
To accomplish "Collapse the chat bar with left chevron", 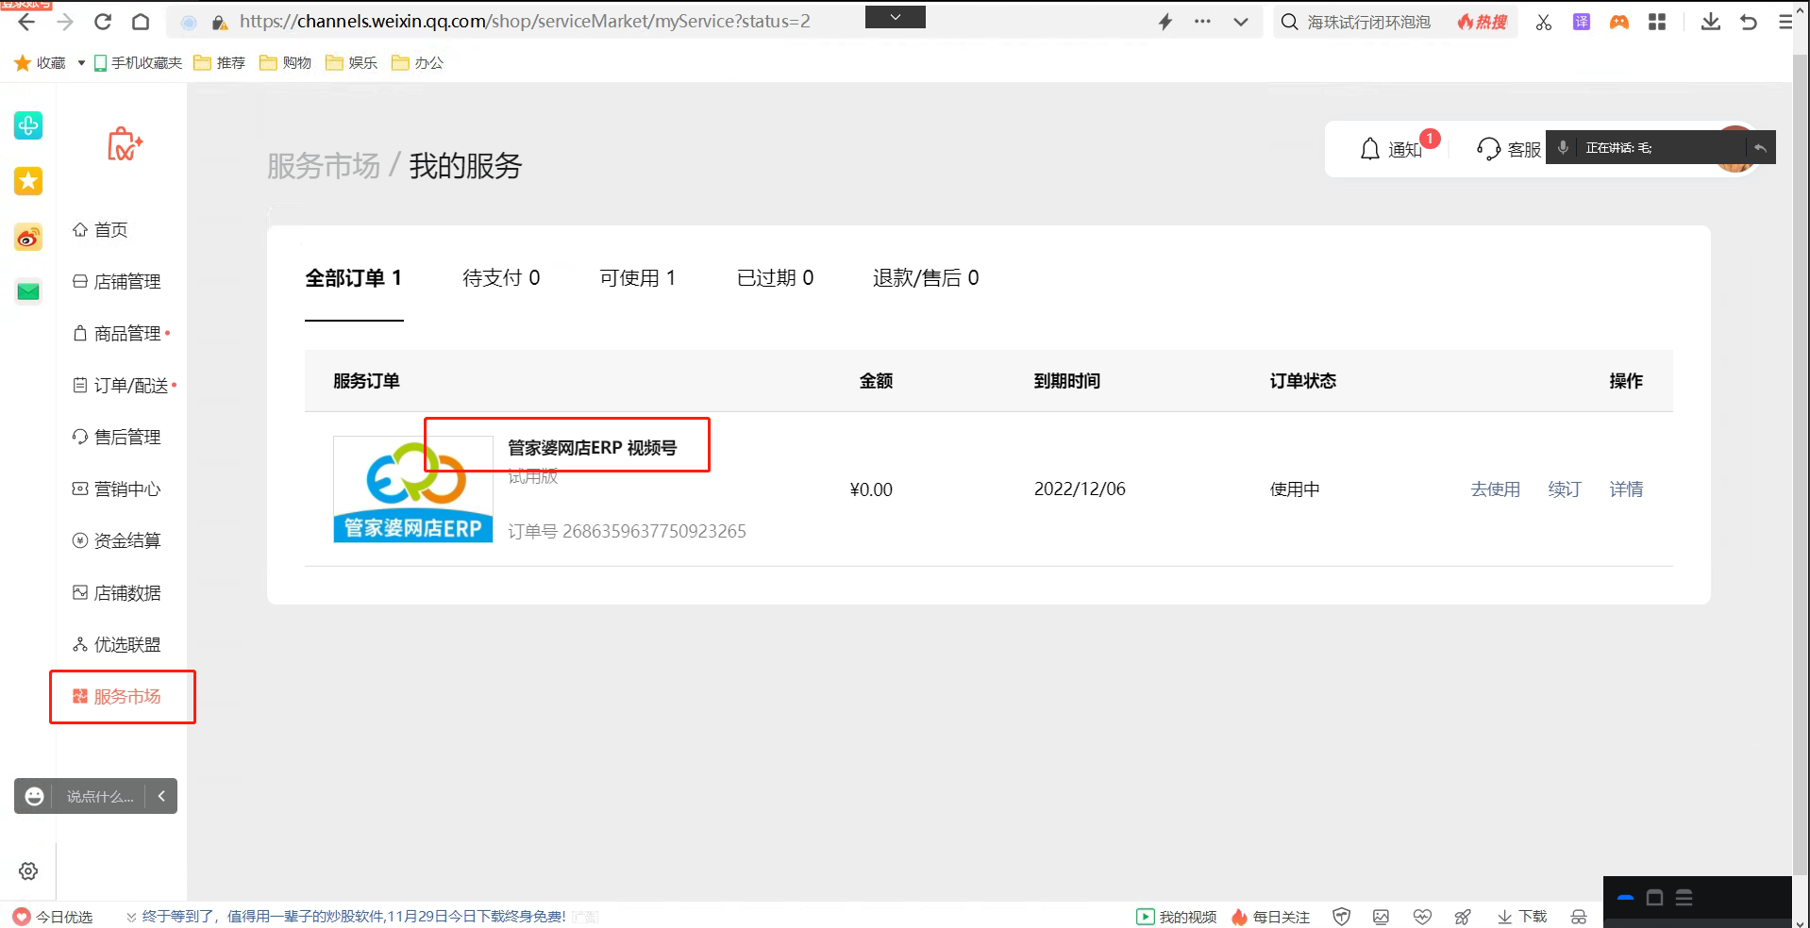I will [x=161, y=796].
